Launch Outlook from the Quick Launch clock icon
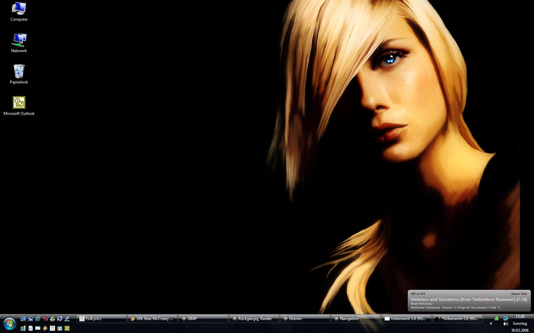 click(67, 328)
